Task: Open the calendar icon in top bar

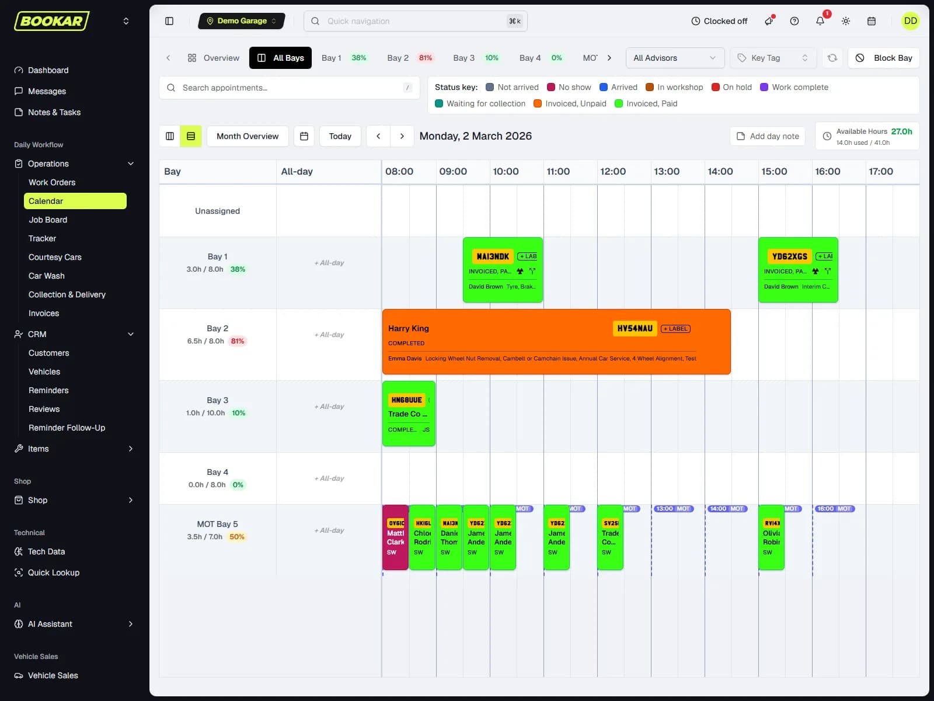Action: 872,21
